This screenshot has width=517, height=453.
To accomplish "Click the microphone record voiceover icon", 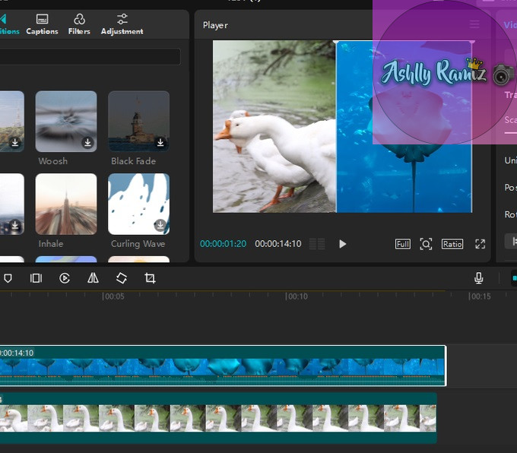I will (479, 278).
